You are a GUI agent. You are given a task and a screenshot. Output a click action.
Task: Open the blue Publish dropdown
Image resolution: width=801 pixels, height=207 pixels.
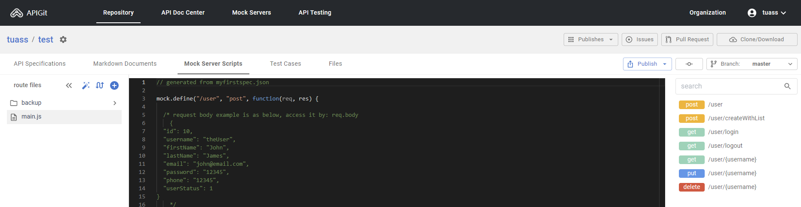(647, 64)
